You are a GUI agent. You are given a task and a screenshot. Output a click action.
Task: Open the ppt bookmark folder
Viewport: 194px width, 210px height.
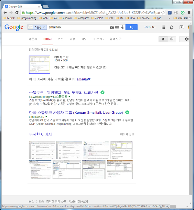[x=157, y=18]
